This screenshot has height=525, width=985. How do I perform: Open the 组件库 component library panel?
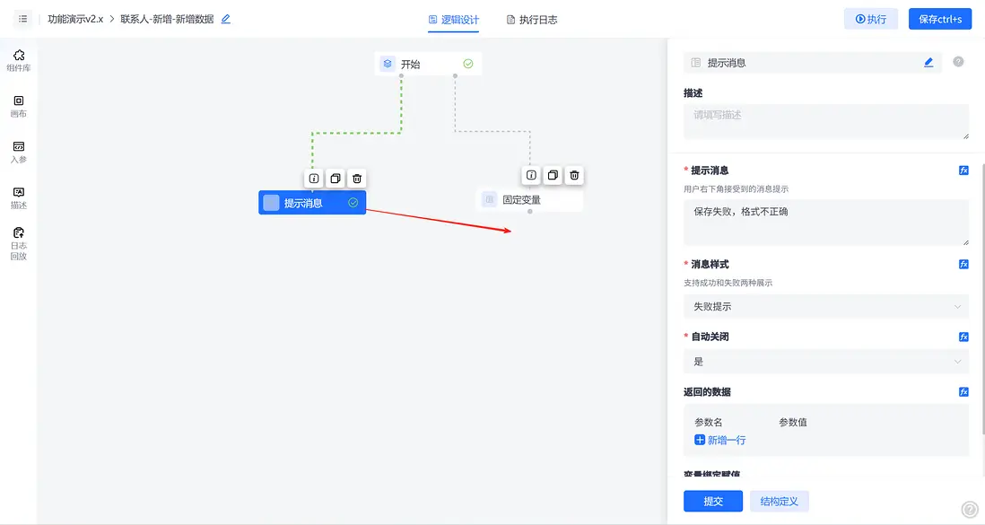[18, 59]
